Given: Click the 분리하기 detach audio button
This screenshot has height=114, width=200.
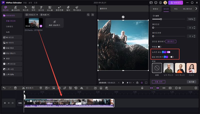Looking at the screenshot, I should tap(171, 42).
